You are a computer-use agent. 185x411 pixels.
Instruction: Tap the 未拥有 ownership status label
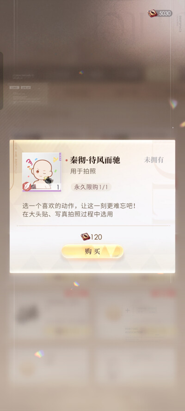click(154, 160)
